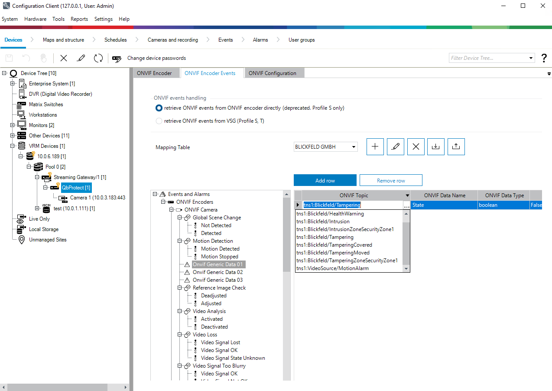Click the Add row button
552x391 pixels.
[x=325, y=180]
